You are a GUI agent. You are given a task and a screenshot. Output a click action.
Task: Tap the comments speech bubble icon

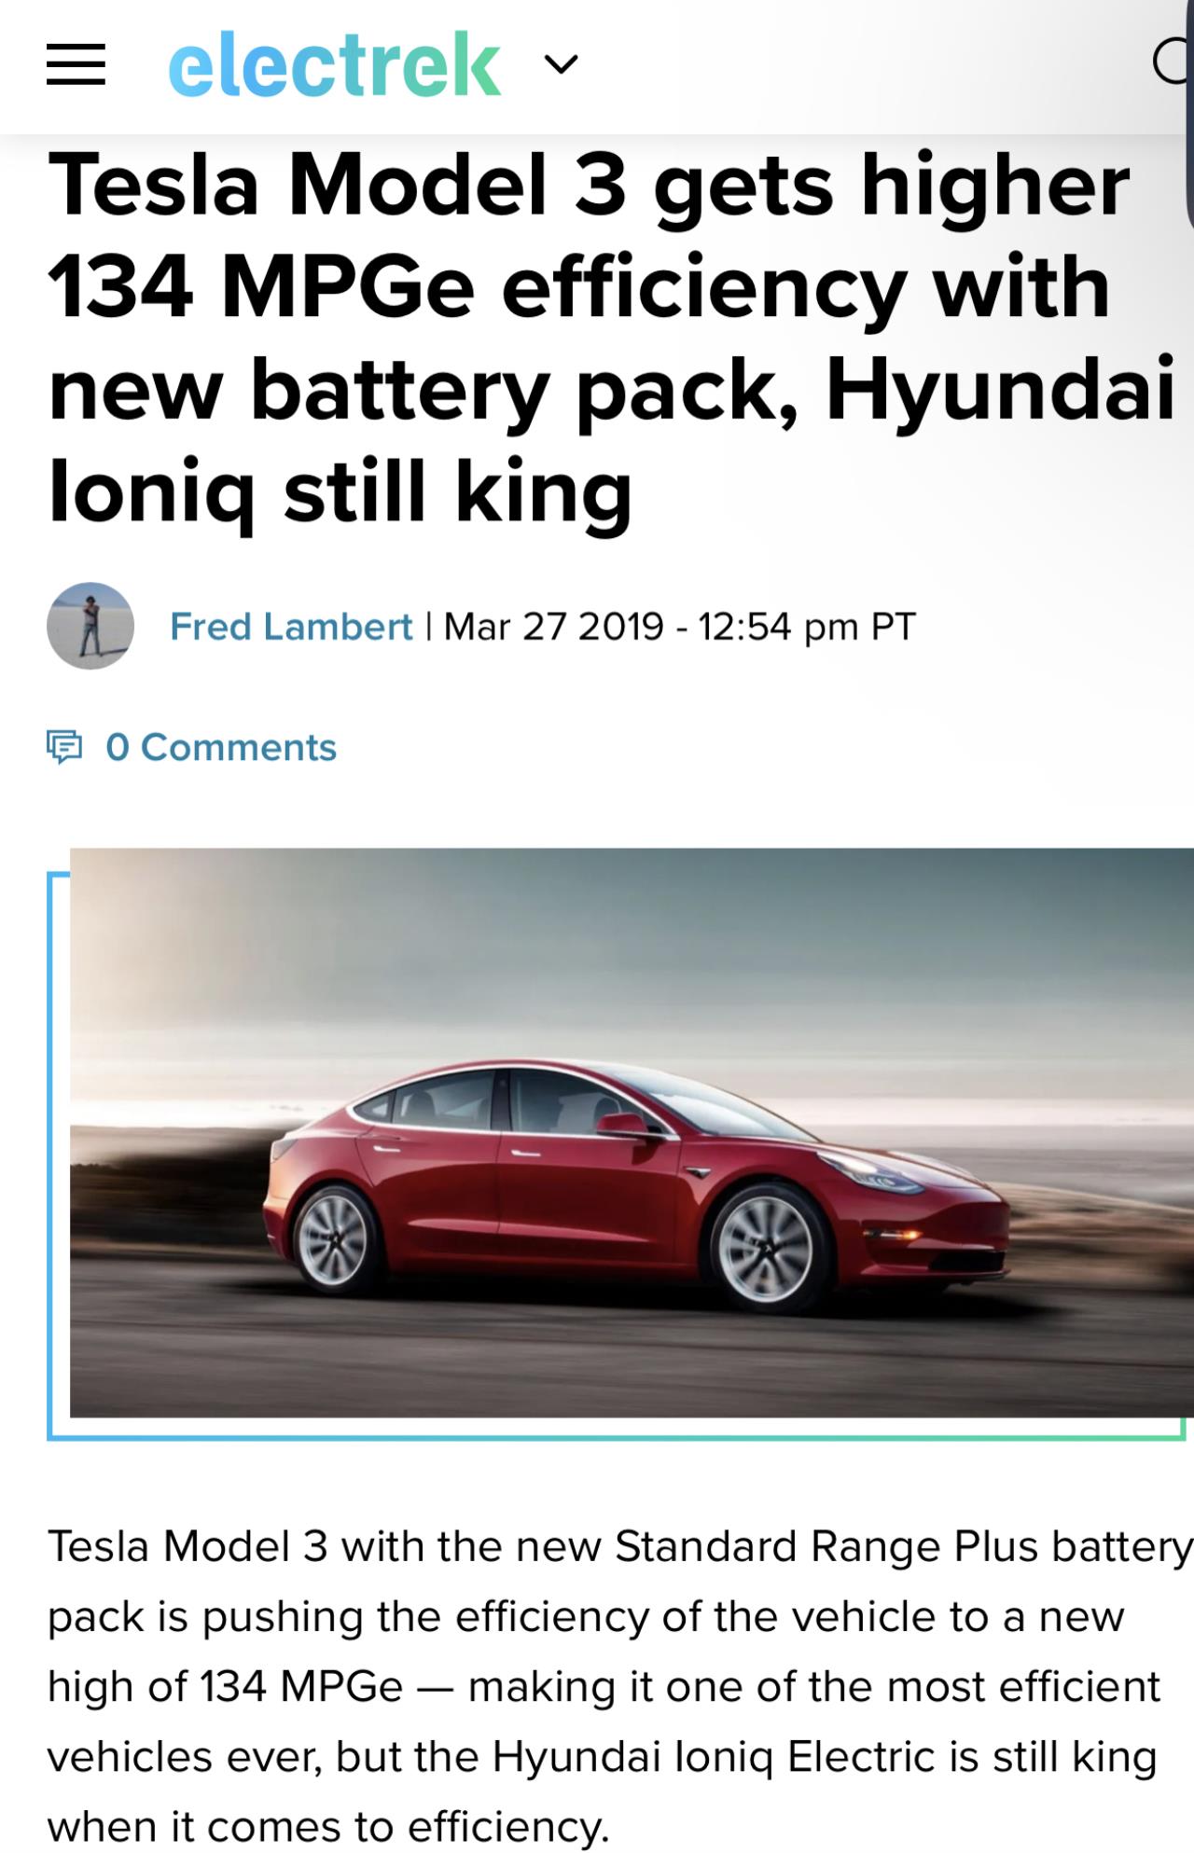(x=64, y=747)
